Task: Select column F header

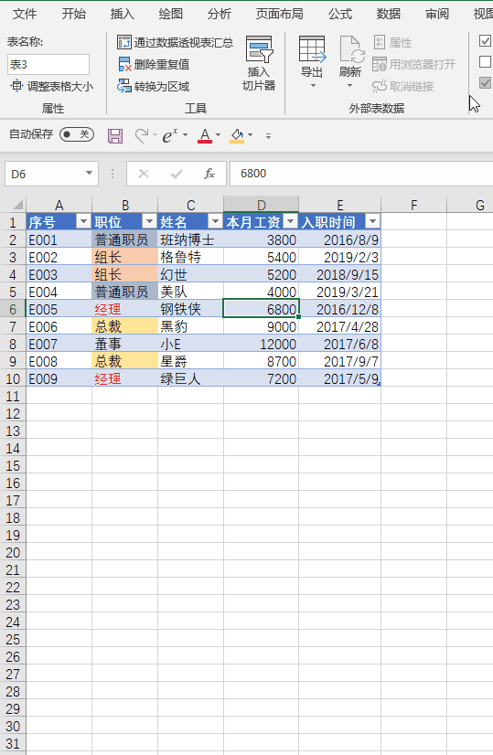Action: point(413,205)
